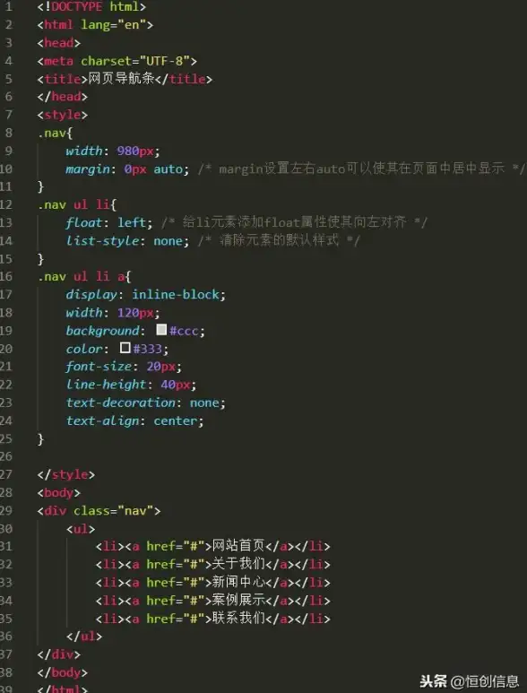
Task: Click the text-decoration: none declaration
Action: point(146,403)
